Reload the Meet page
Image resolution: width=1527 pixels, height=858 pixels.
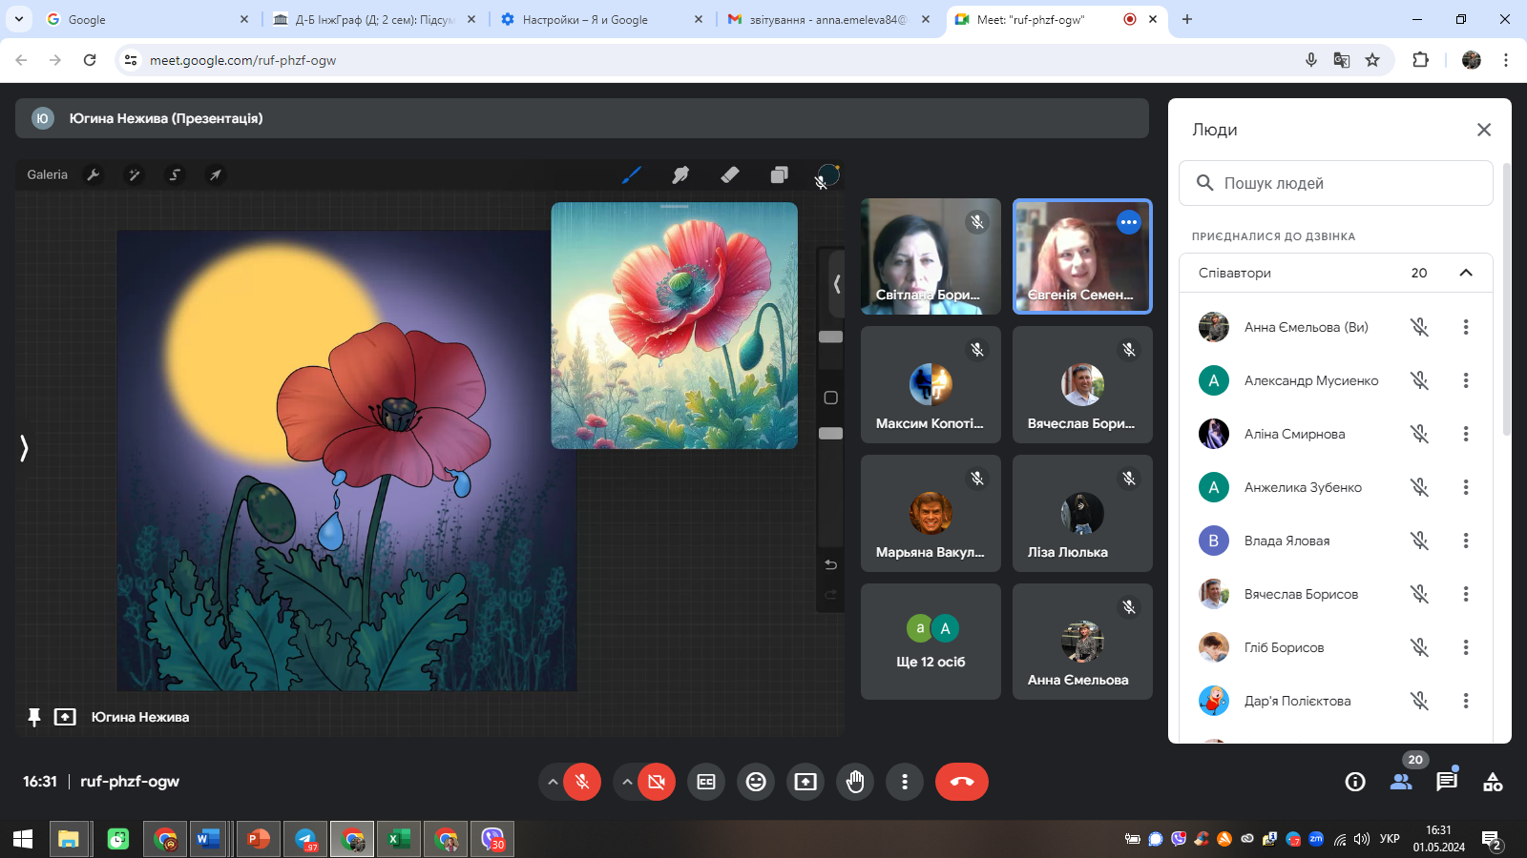[x=90, y=60]
